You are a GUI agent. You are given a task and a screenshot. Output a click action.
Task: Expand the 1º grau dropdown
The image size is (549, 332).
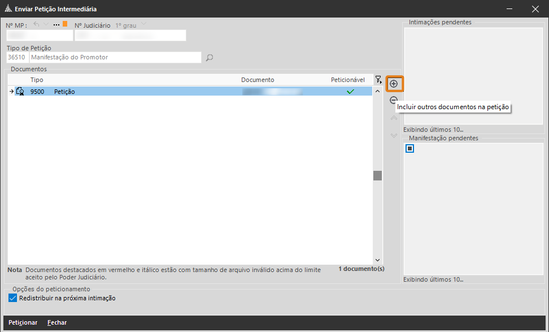[x=143, y=24]
